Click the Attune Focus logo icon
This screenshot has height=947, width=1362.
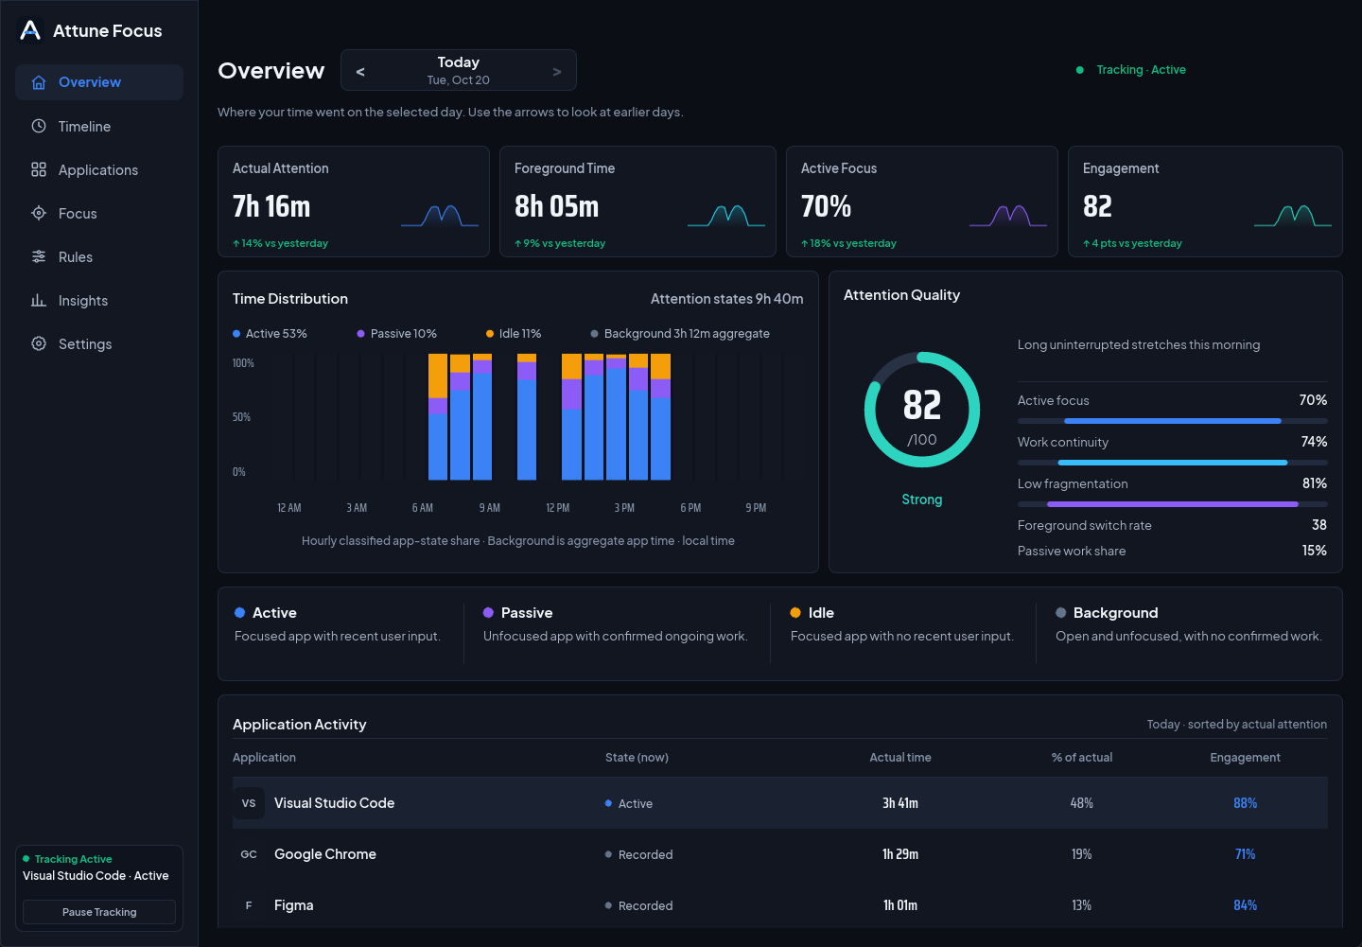coord(30,30)
